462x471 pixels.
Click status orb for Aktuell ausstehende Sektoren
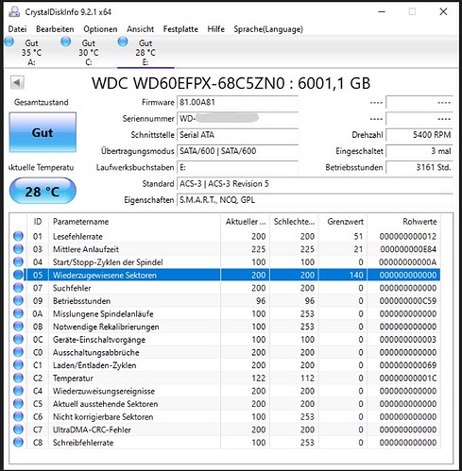click(x=18, y=404)
